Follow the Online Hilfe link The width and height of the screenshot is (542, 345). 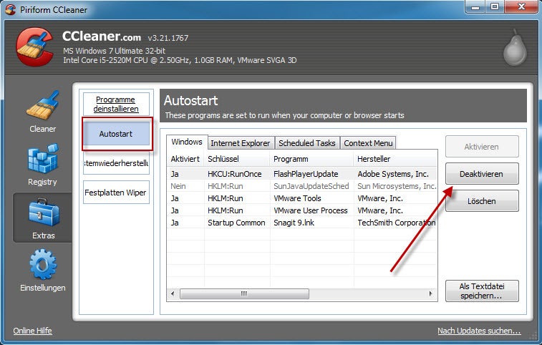32,331
